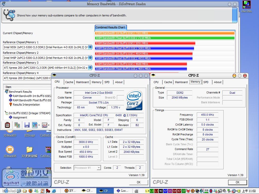Screen dimensions: 259x194
Task: Click the Rated FSB value 1800.0 MHz
Action: pyautogui.click(x=86, y=157)
